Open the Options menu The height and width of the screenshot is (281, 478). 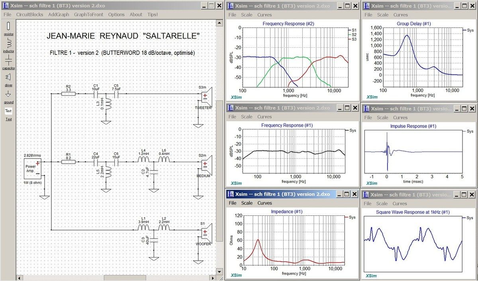point(116,14)
